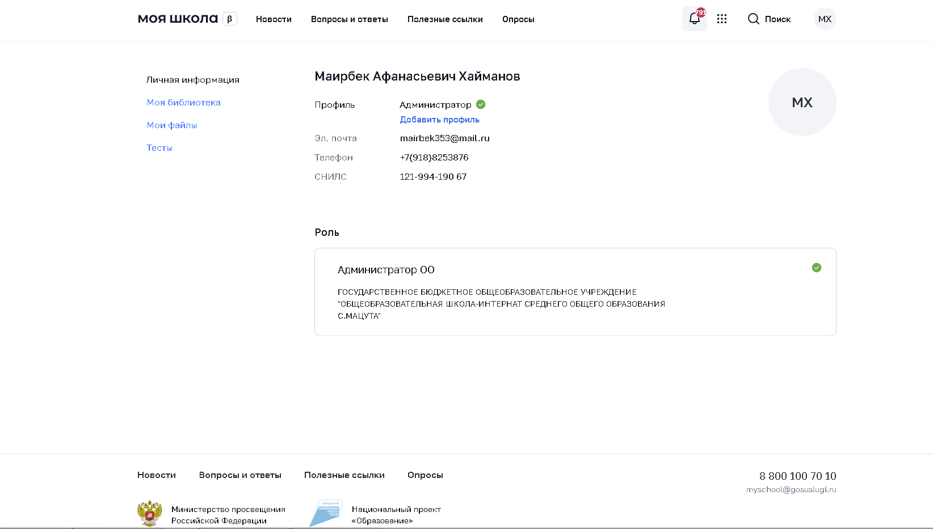Select the green check in role card
Image resolution: width=933 pixels, height=529 pixels.
coord(816,268)
